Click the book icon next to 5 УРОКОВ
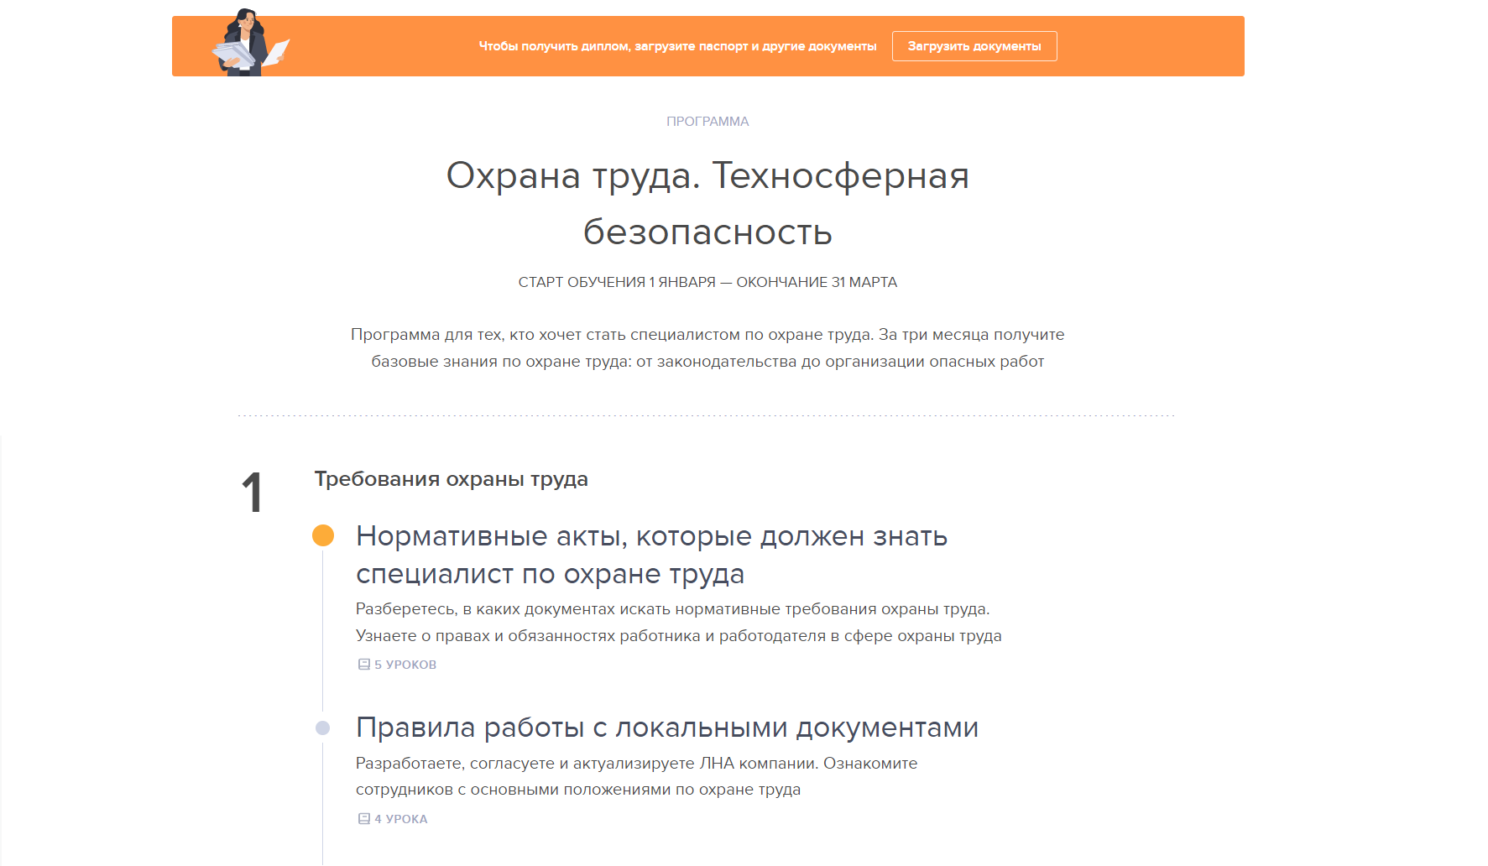The height and width of the screenshot is (866, 1488). (364, 665)
